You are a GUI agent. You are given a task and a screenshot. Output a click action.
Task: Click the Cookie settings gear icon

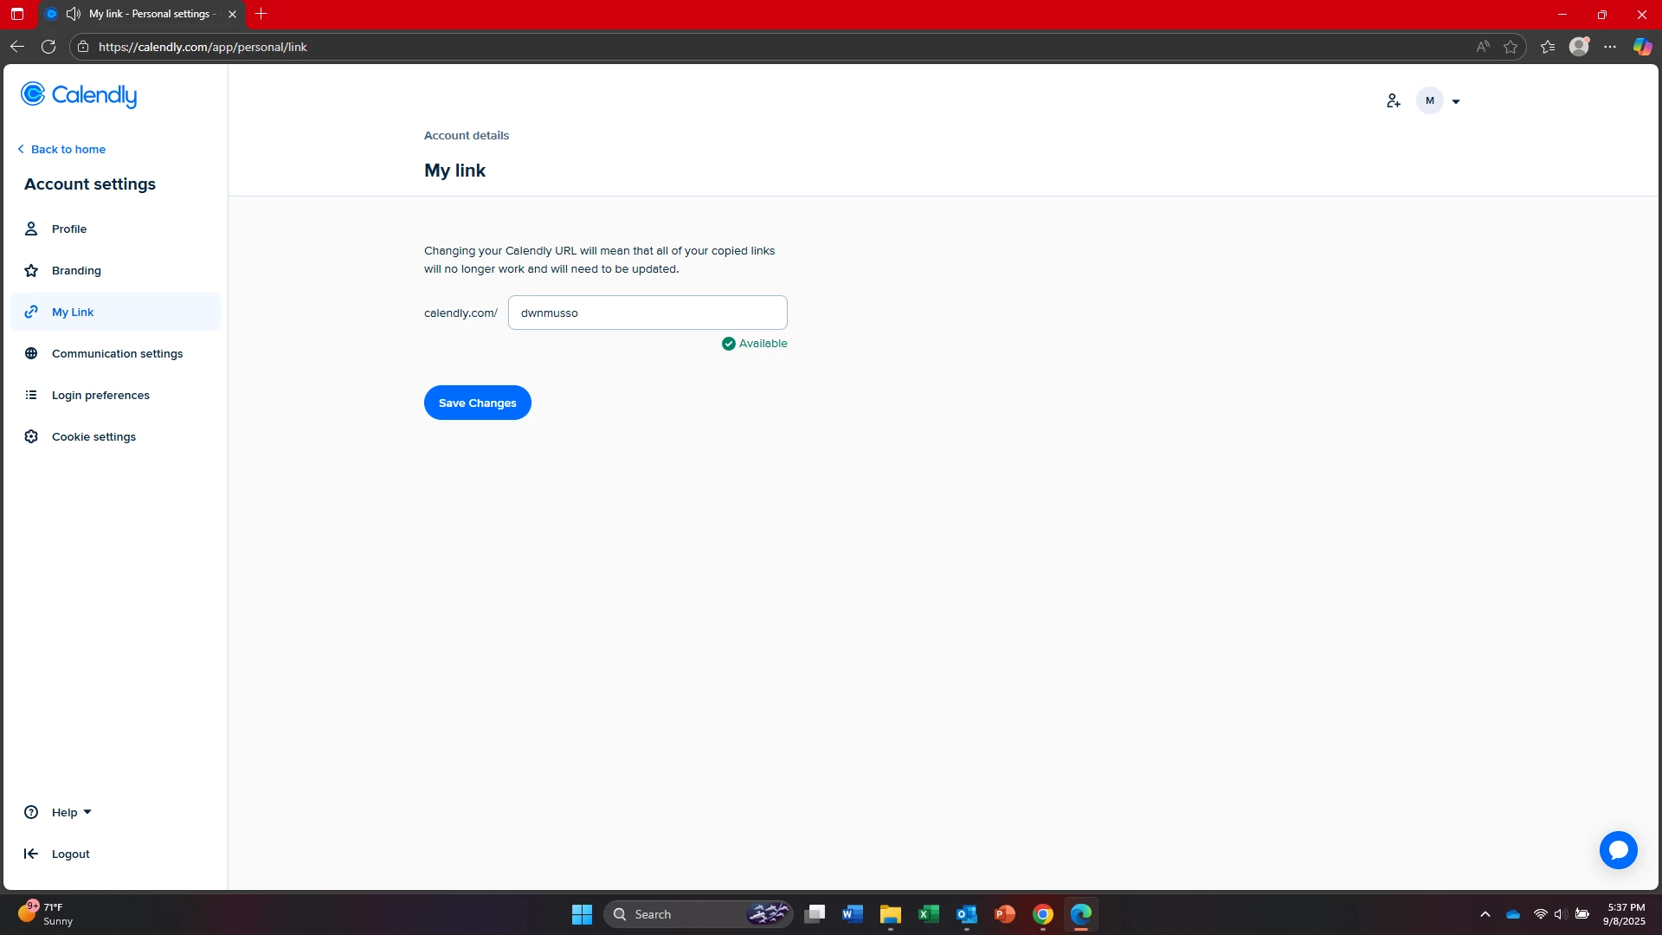coord(31,436)
